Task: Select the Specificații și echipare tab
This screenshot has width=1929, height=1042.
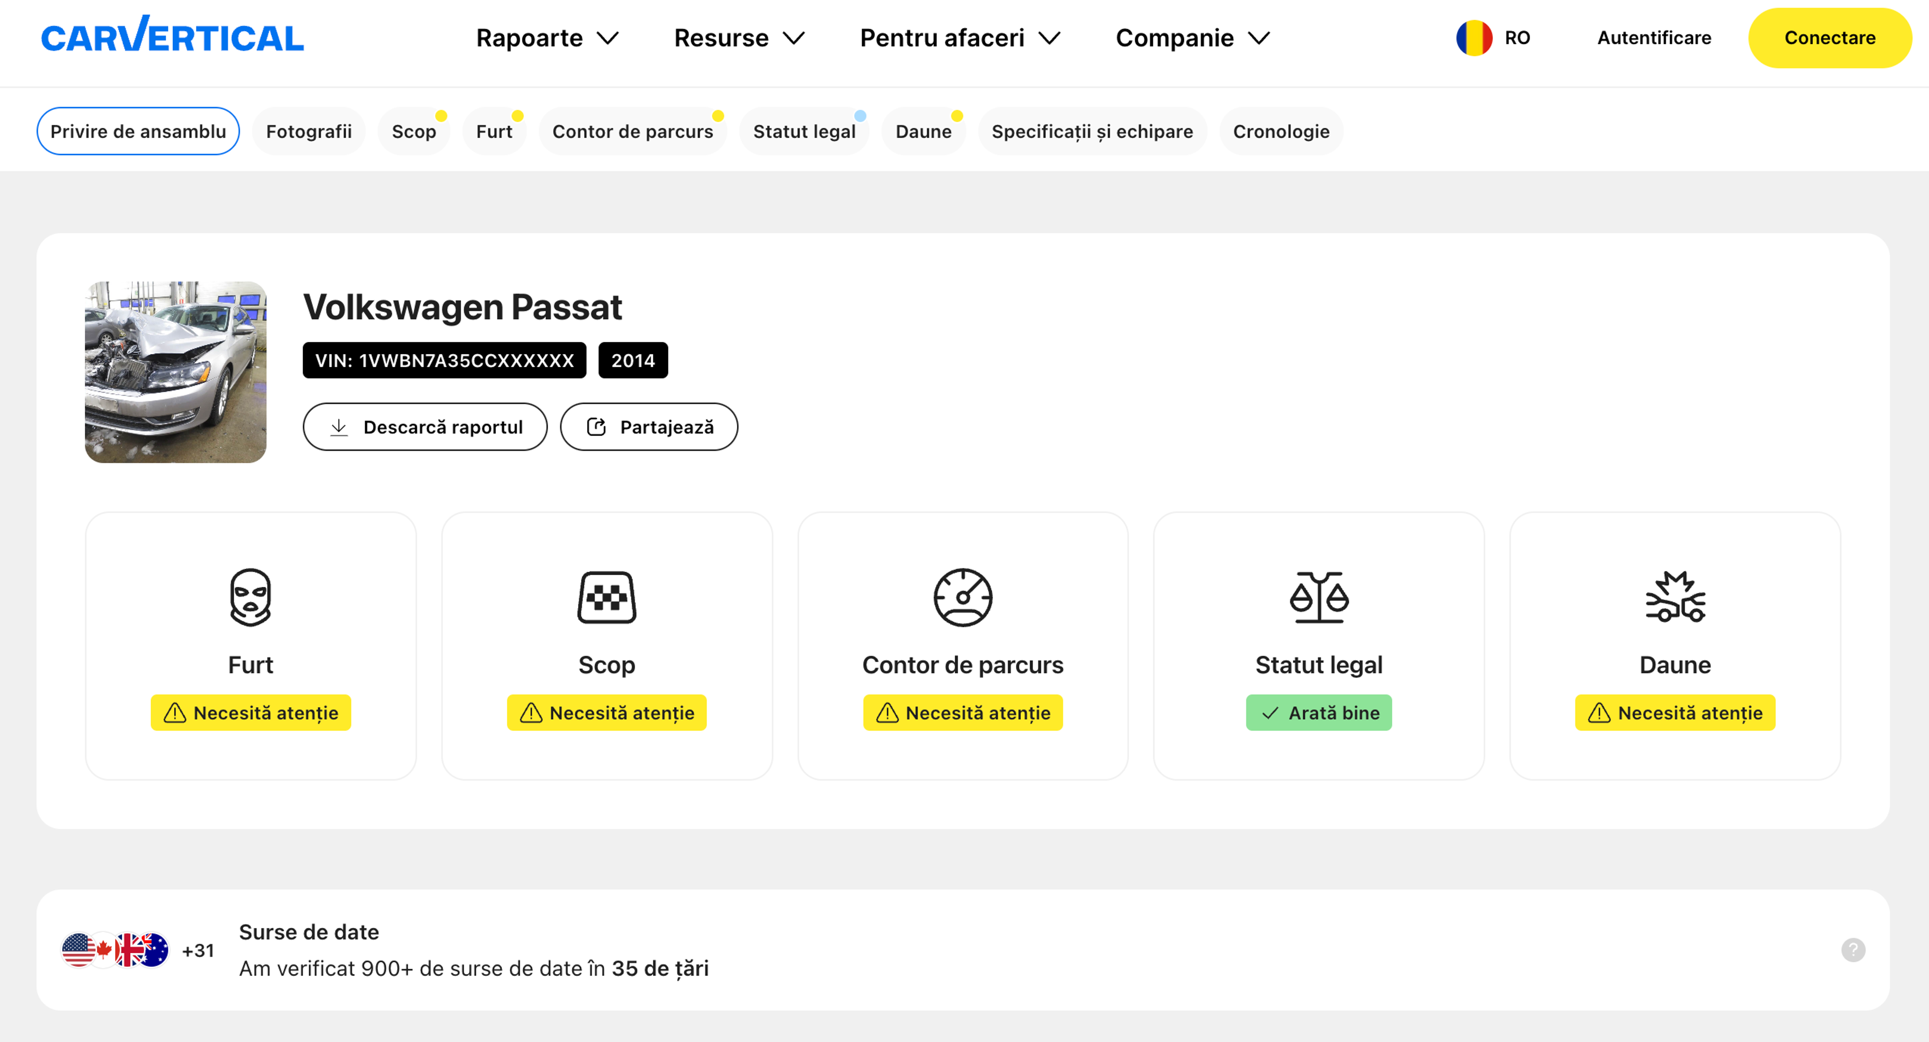Action: [x=1092, y=132]
